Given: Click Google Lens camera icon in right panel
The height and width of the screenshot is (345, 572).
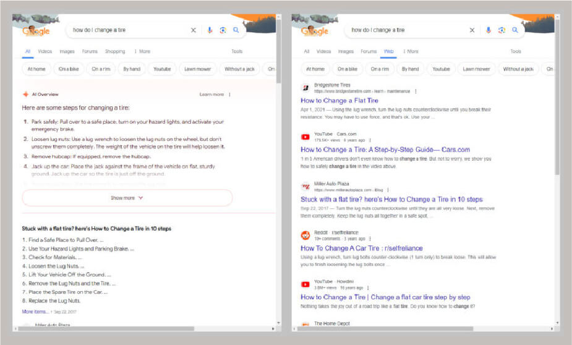Looking at the screenshot, I should coord(502,30).
